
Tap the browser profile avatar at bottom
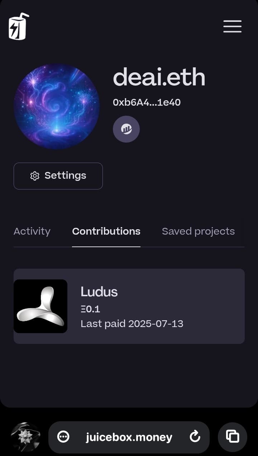point(25,437)
